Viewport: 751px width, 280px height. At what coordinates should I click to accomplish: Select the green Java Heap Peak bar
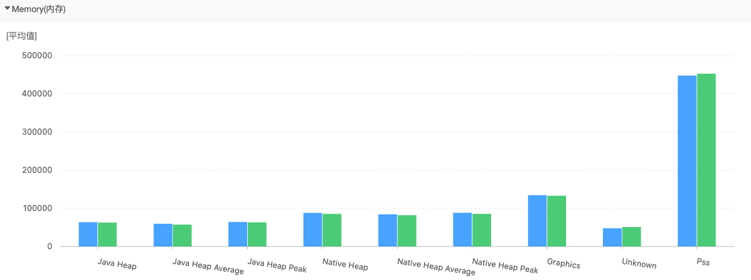click(257, 234)
